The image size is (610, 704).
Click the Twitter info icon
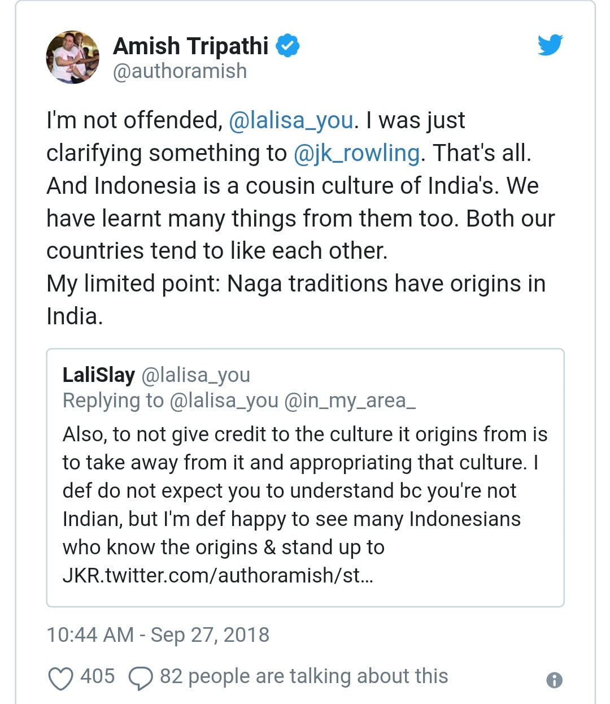(x=554, y=680)
